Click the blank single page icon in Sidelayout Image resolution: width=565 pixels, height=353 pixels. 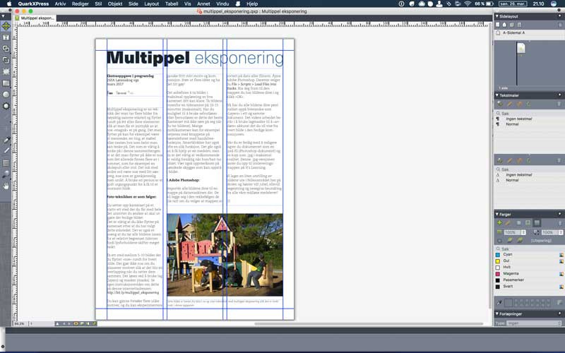498,25
